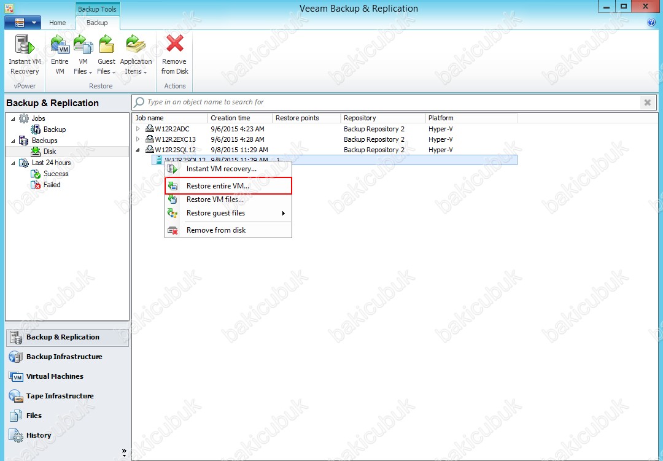663x461 pixels.
Task: Launch Instant VM Recovery from ribbon
Action: point(25,55)
